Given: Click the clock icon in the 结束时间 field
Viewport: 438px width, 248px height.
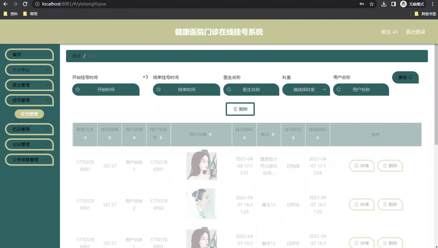Looking at the screenshot, I should (x=158, y=90).
